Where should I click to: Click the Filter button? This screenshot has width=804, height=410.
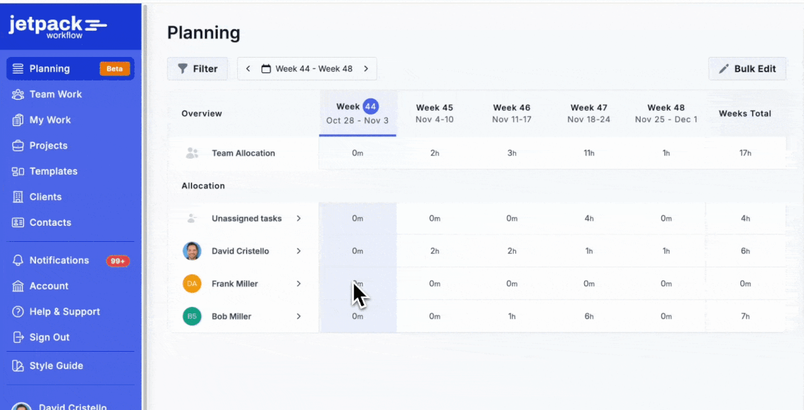(198, 68)
